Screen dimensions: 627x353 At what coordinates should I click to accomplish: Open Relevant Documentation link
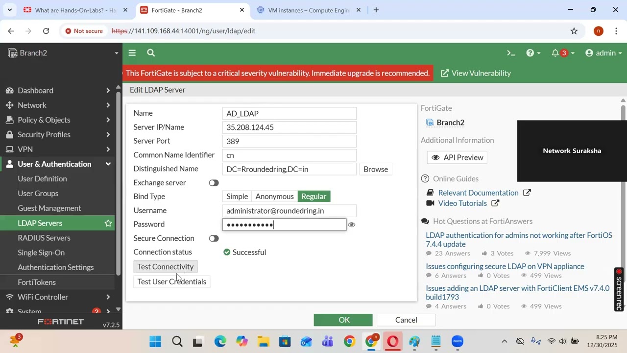click(x=479, y=193)
